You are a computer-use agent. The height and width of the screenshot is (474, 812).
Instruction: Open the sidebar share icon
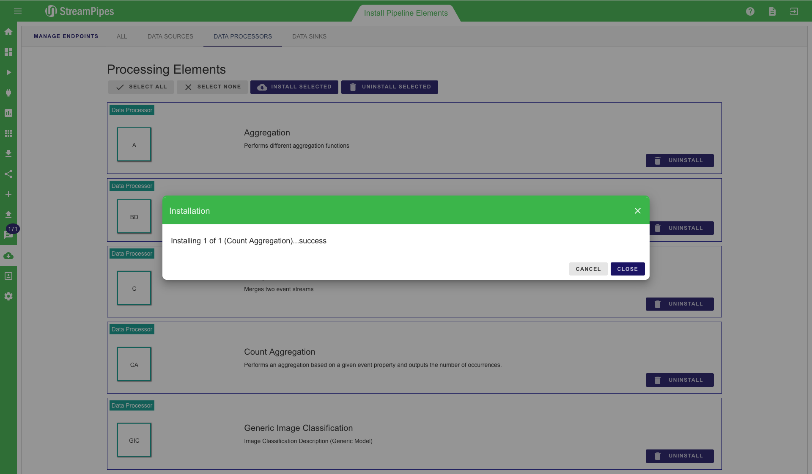(x=8, y=174)
